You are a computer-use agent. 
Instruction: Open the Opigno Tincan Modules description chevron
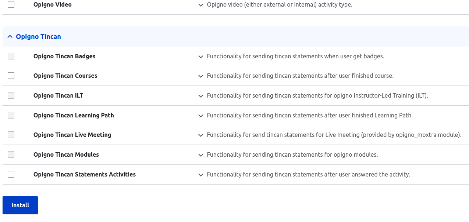(200, 155)
